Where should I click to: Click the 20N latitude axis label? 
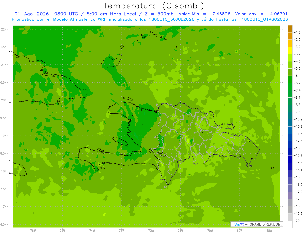point(4,100)
